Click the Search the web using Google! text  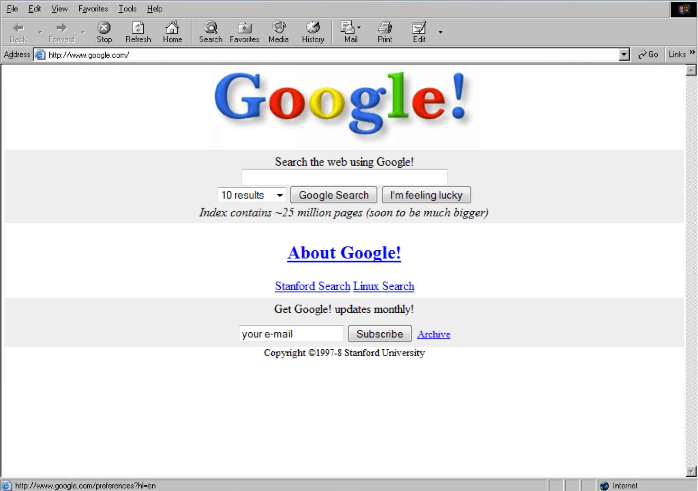point(344,162)
